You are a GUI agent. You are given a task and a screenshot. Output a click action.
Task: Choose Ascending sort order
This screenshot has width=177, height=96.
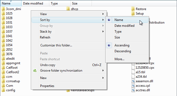coord(127,45)
